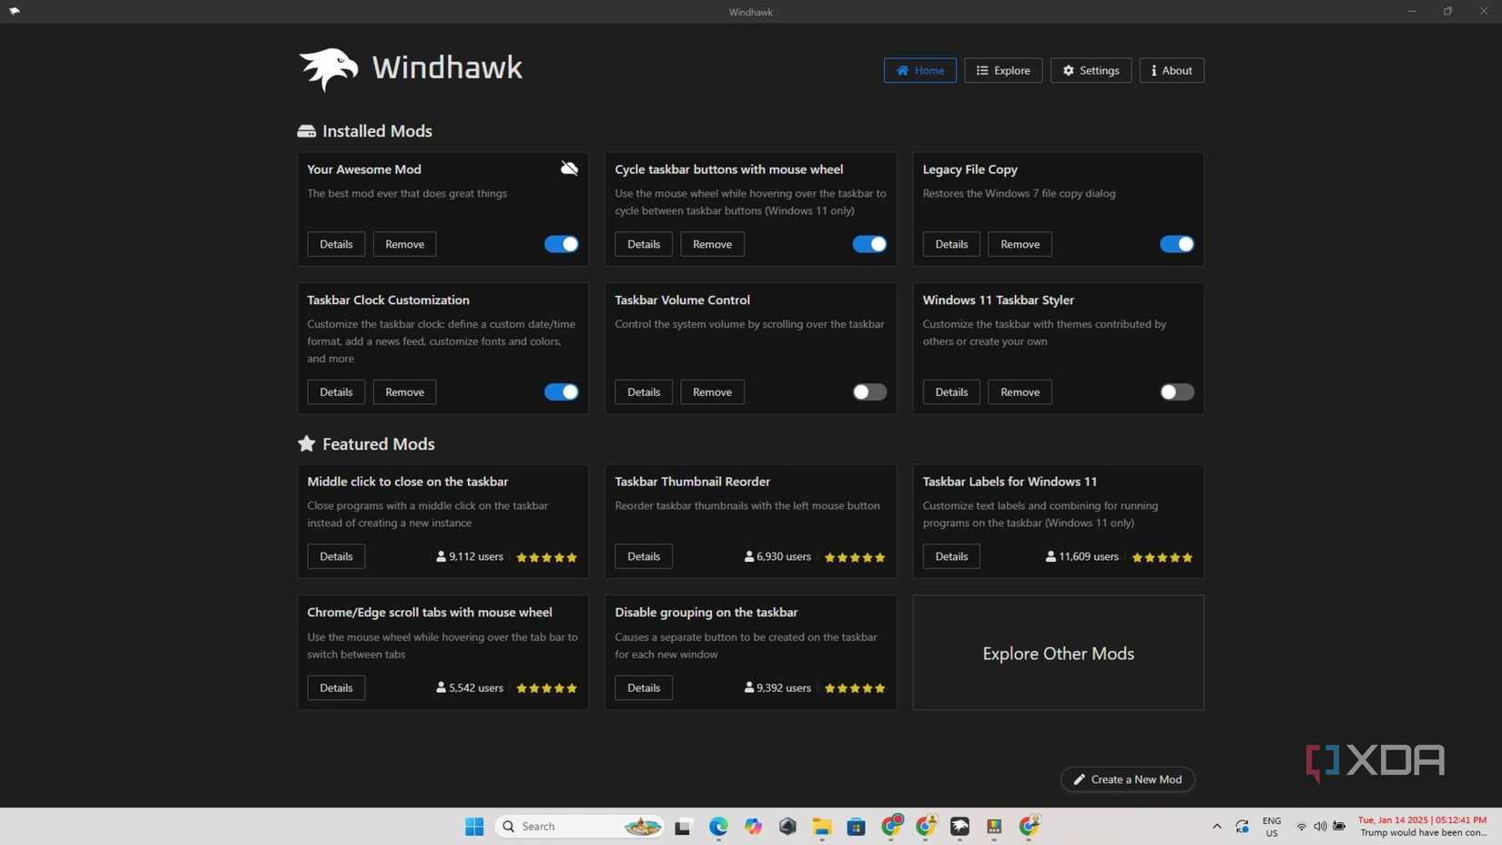Image resolution: width=1502 pixels, height=845 pixels.
Task: Open Legacy File Copy Details
Action: point(951,244)
